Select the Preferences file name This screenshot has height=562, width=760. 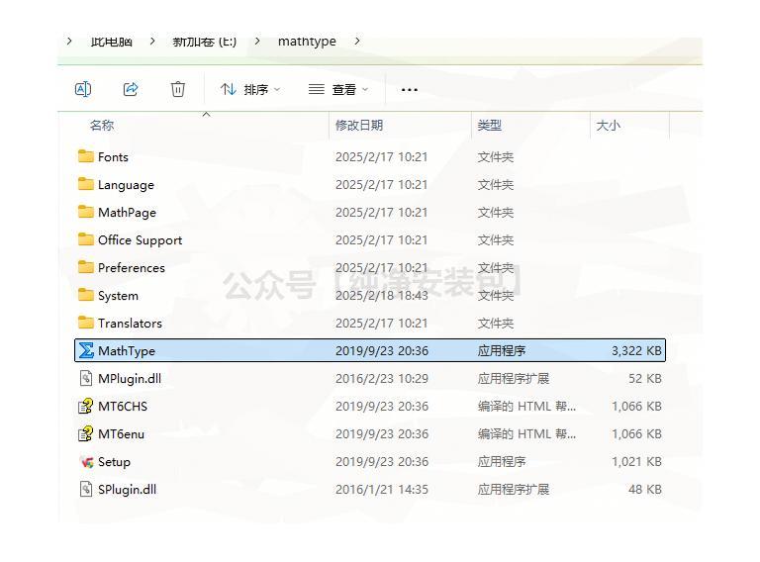[x=132, y=268]
